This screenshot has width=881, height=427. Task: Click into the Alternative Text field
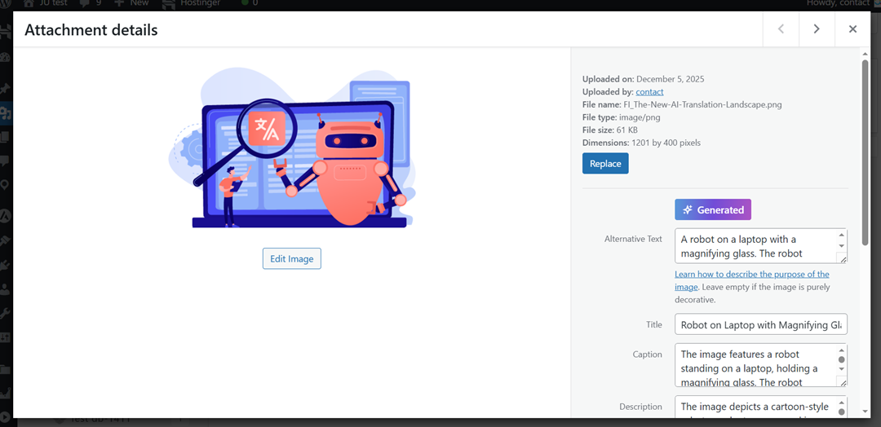point(755,245)
